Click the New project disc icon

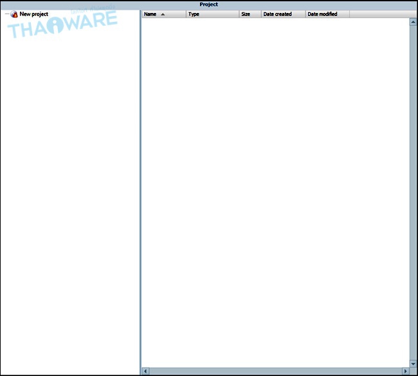14,14
